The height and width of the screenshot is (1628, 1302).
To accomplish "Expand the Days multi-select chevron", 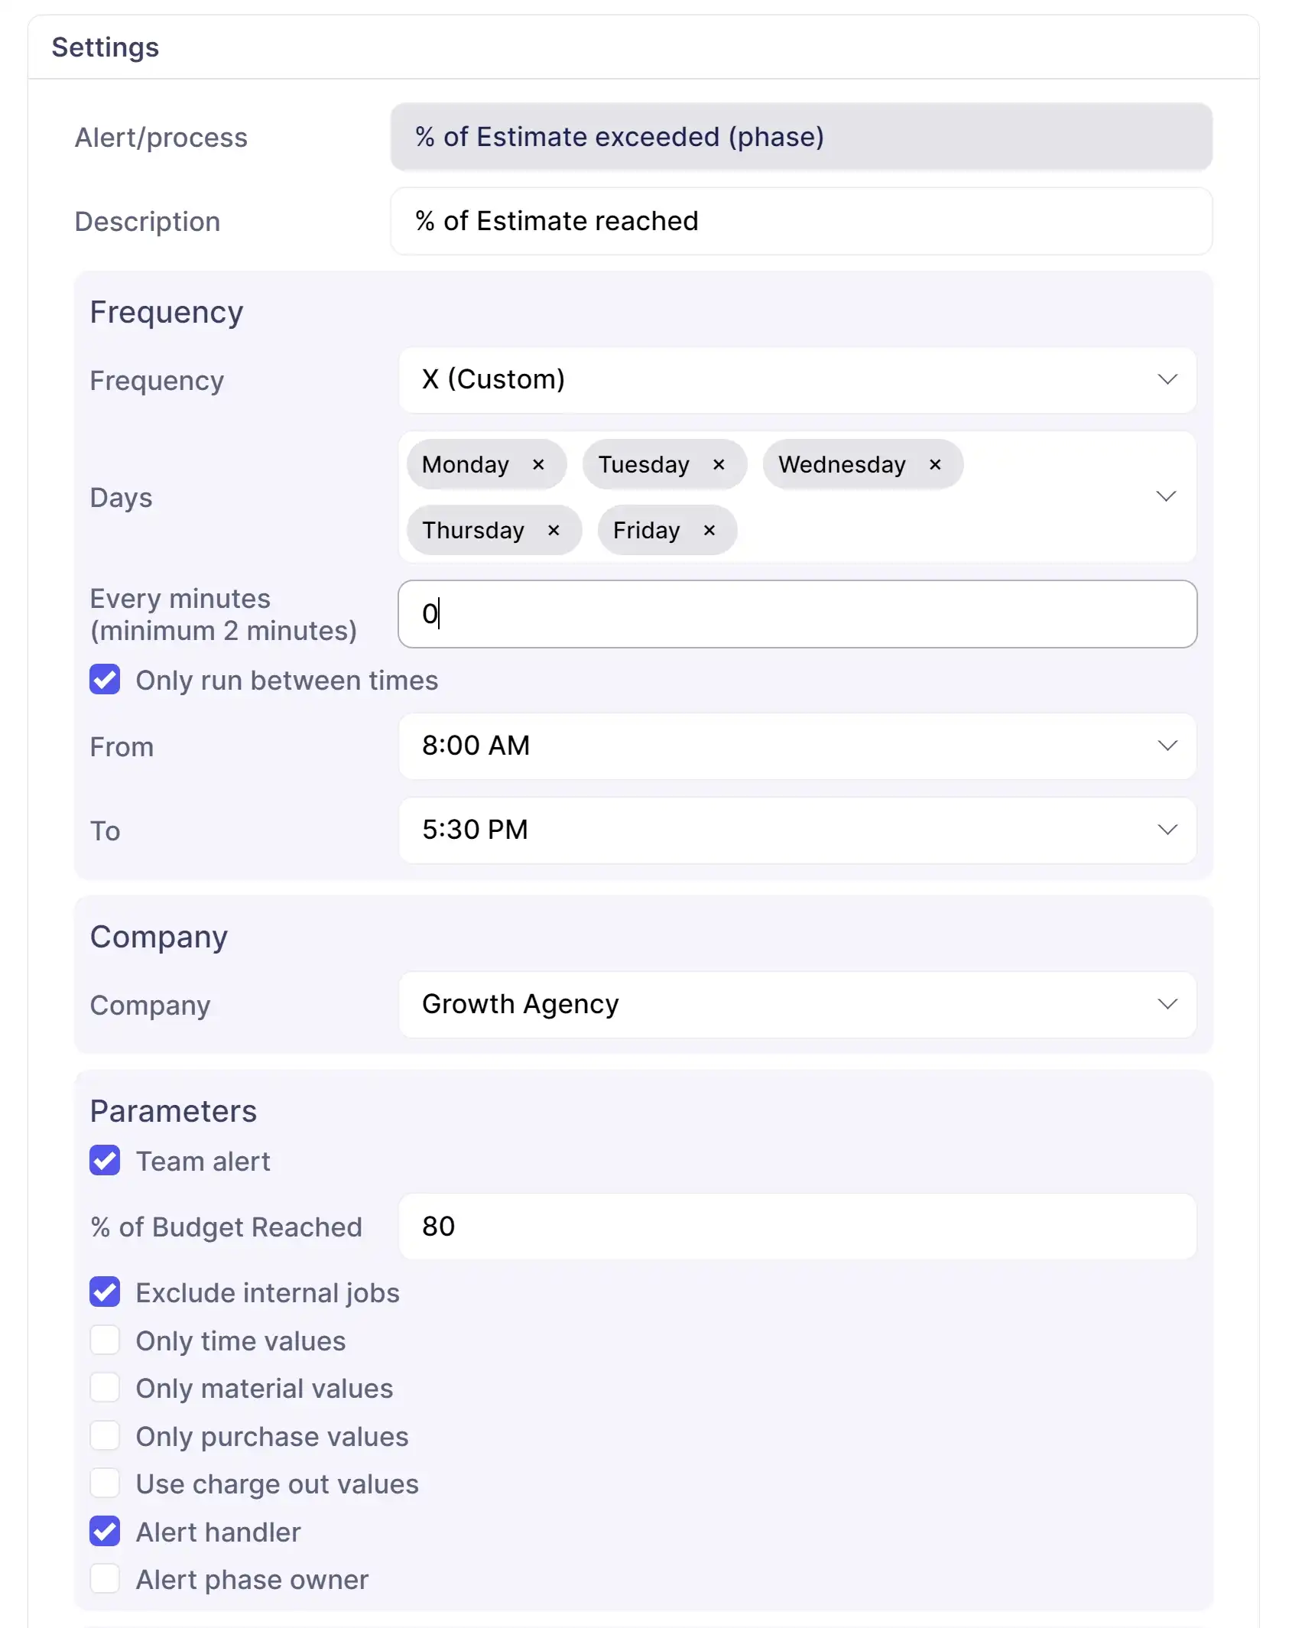I will click(1166, 497).
